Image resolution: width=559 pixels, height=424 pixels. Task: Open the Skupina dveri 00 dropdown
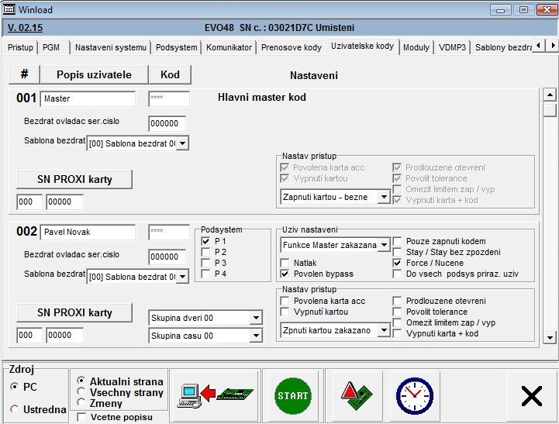256,318
